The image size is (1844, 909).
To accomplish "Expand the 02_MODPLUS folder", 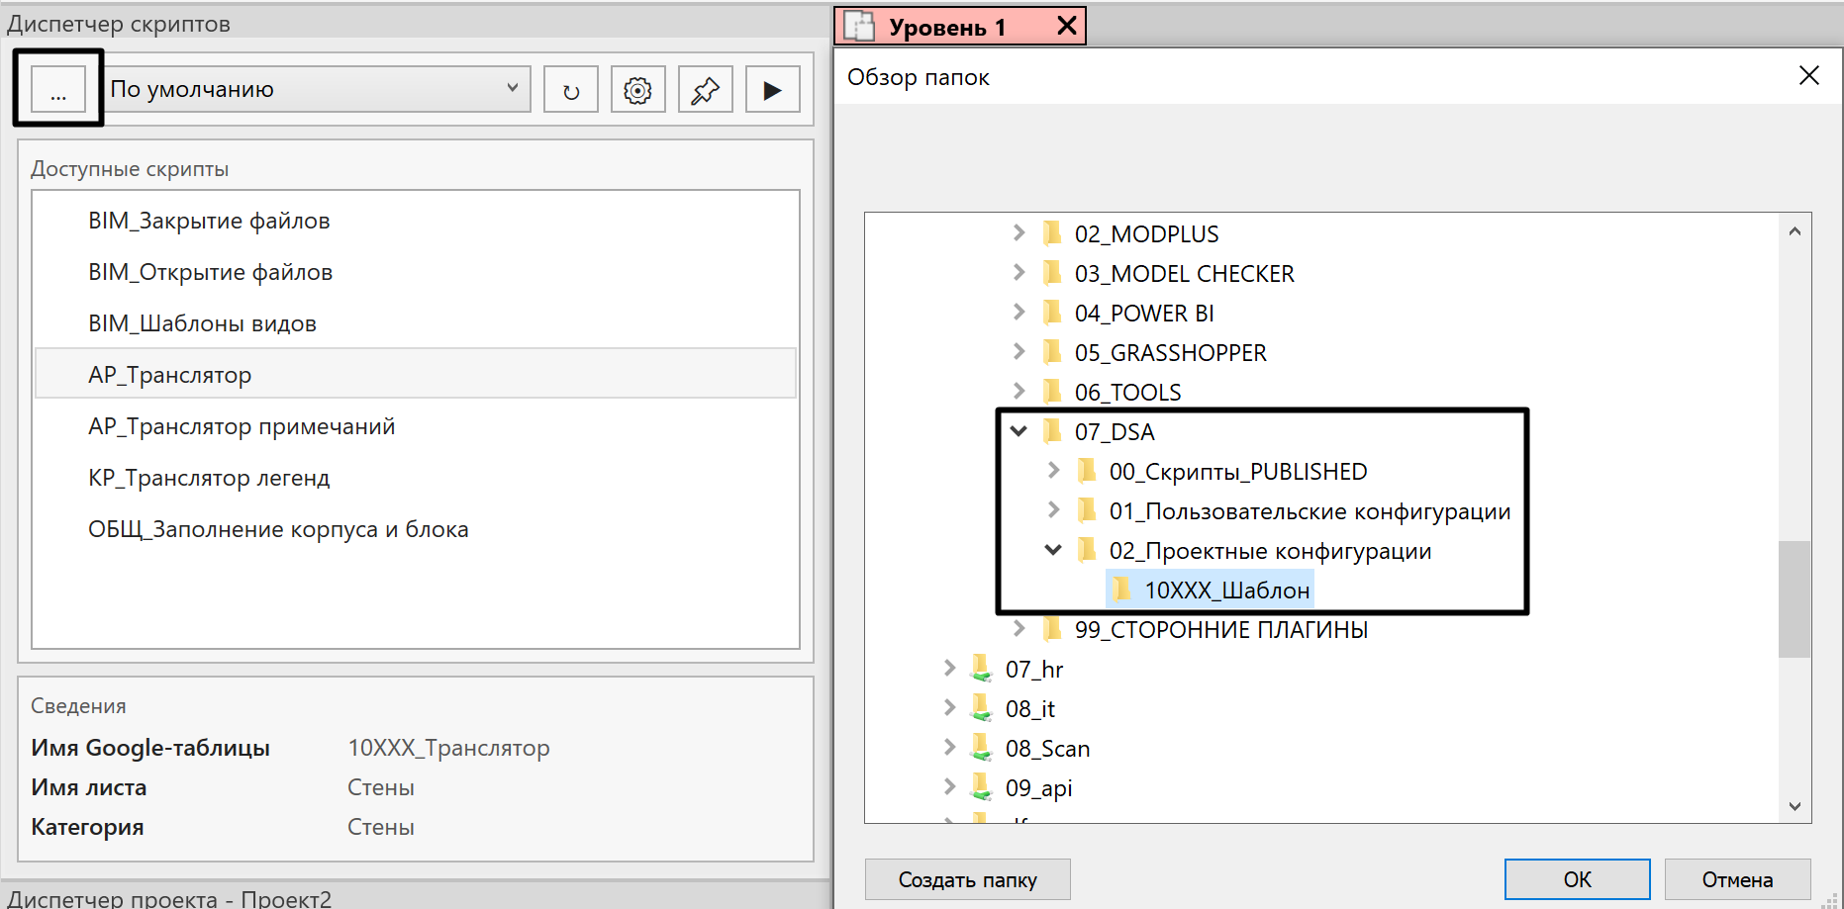I will pos(1019,233).
